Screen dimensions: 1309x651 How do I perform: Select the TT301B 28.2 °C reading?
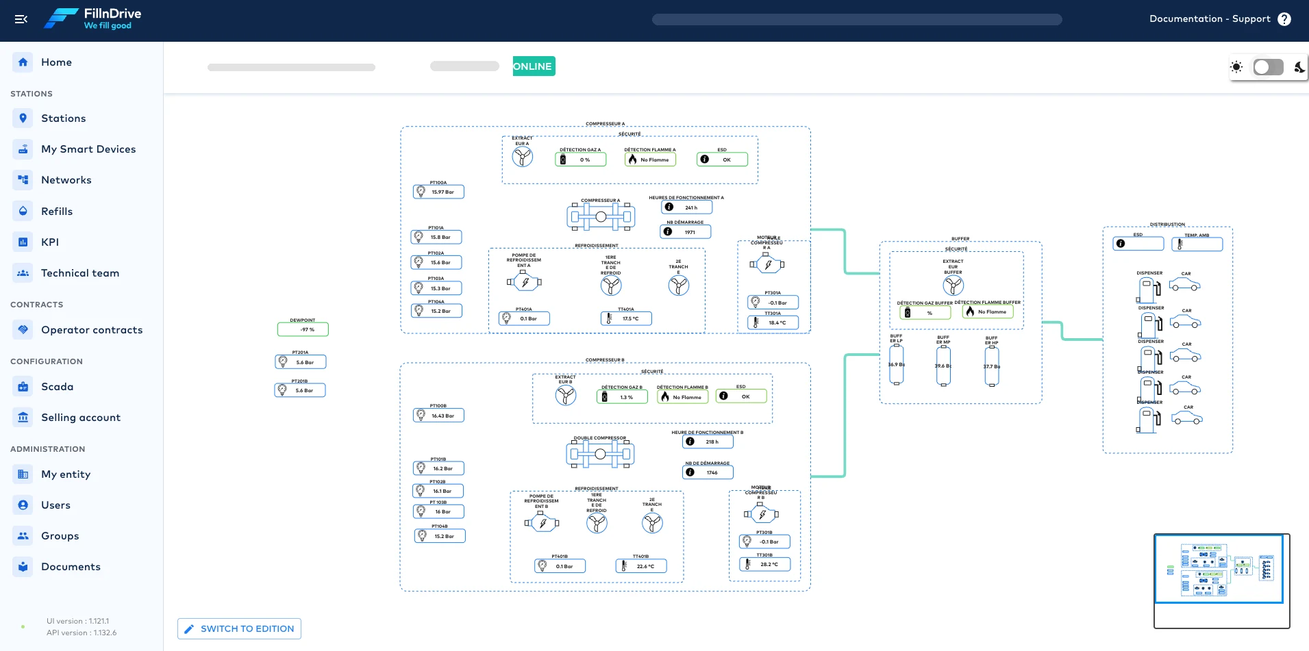pyautogui.click(x=764, y=564)
